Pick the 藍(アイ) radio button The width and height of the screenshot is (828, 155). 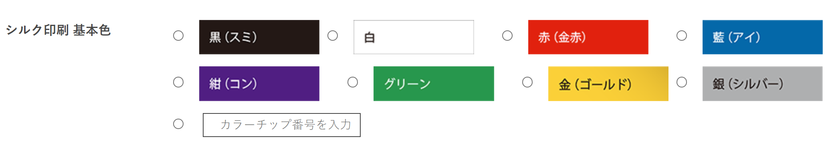tap(682, 36)
